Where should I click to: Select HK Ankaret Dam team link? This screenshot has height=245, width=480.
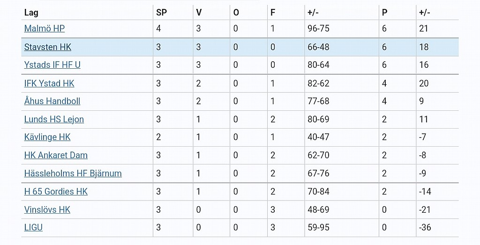click(x=56, y=155)
